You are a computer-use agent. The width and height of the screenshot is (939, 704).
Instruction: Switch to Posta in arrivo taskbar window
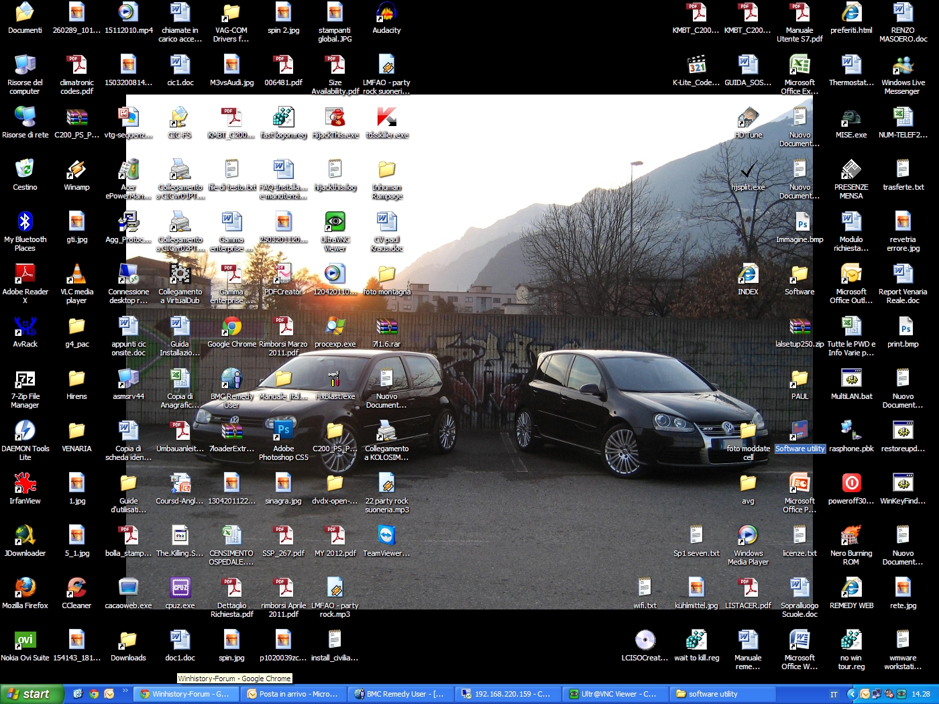point(294,694)
